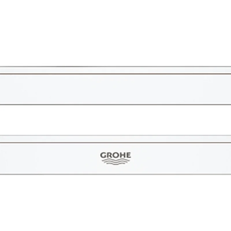The image size is (231, 231).
Task: Click the wave symbol under GROHE
Action: coord(115,162)
